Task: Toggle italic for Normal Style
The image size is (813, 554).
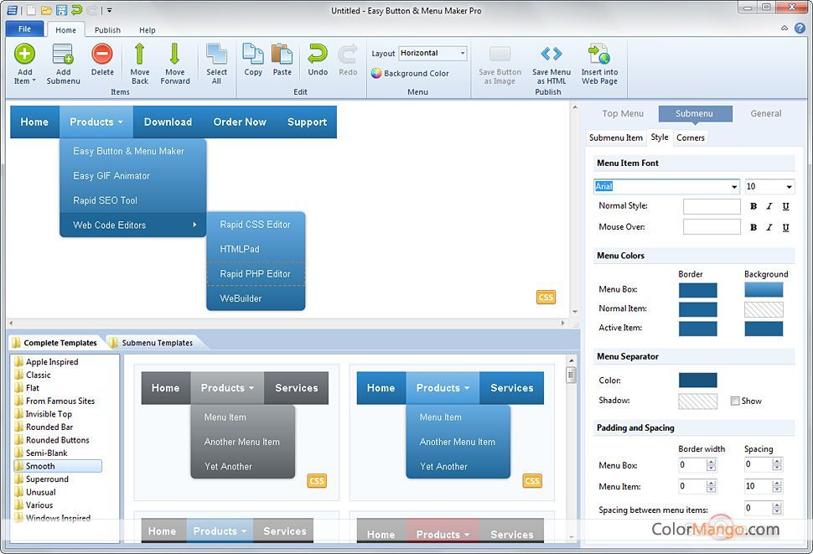Action: pos(769,206)
